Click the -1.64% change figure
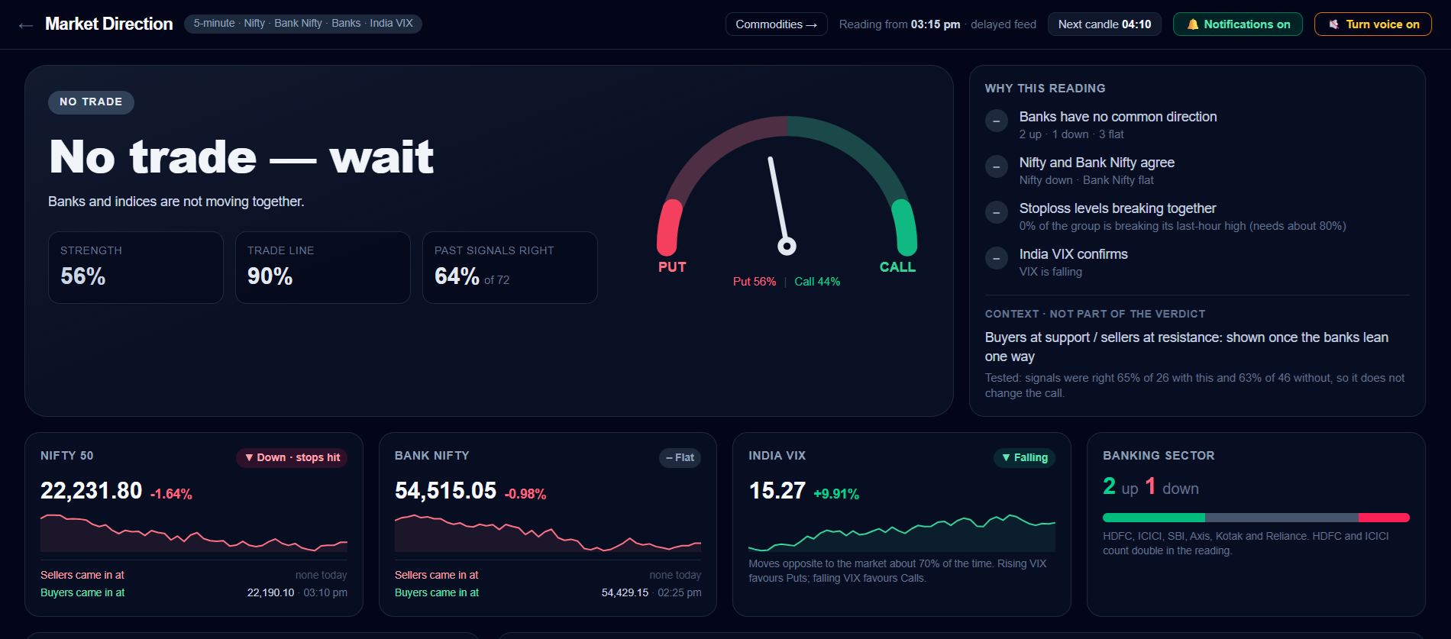 (x=171, y=494)
